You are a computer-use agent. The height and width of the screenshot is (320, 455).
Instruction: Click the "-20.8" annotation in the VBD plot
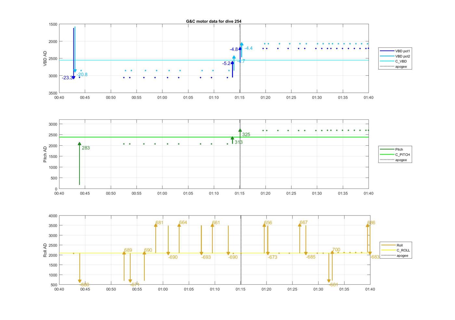(82, 75)
